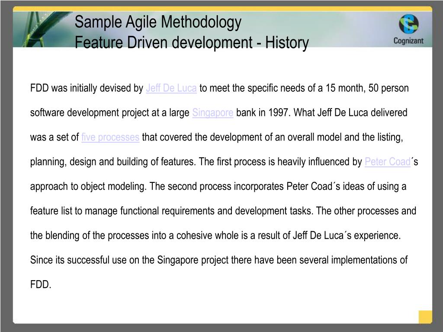The width and height of the screenshot is (443, 332).
Task: Open the Jeff De Luca hyperlink
Action: click(171, 88)
